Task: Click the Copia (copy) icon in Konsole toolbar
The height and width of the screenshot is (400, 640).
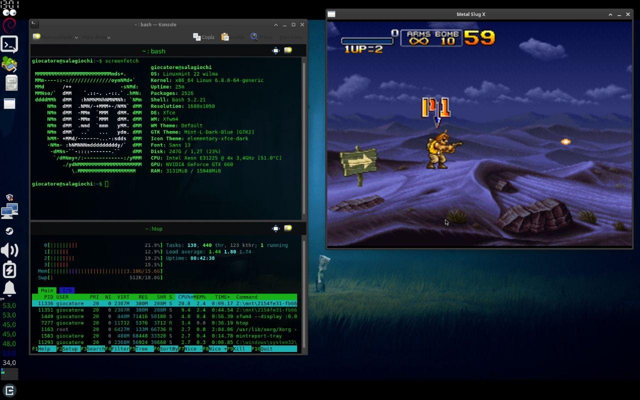Action: tap(197, 37)
